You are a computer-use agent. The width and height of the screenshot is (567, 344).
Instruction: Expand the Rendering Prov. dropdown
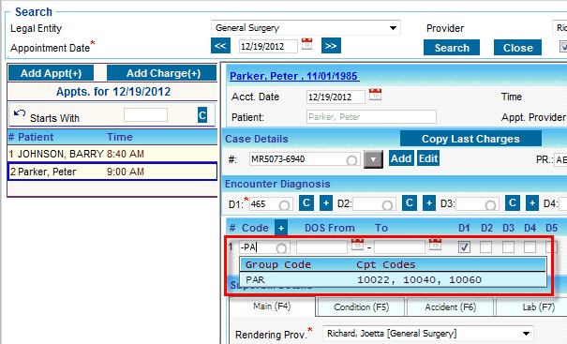(x=526, y=333)
